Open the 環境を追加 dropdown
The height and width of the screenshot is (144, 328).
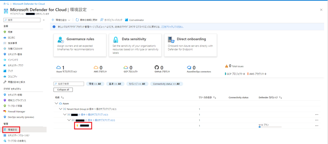pyautogui.click(x=61, y=20)
